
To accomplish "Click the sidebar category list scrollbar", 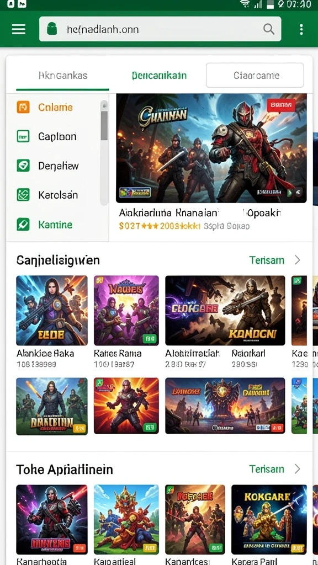I will pos(104,152).
